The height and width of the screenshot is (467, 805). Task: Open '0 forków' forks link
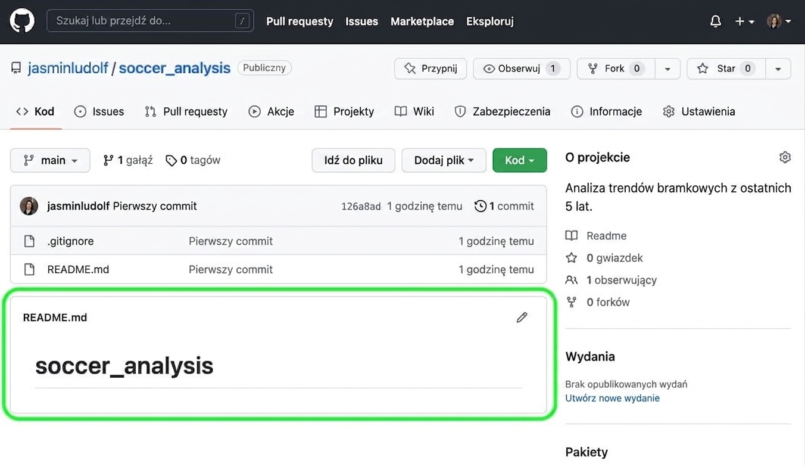coord(597,302)
